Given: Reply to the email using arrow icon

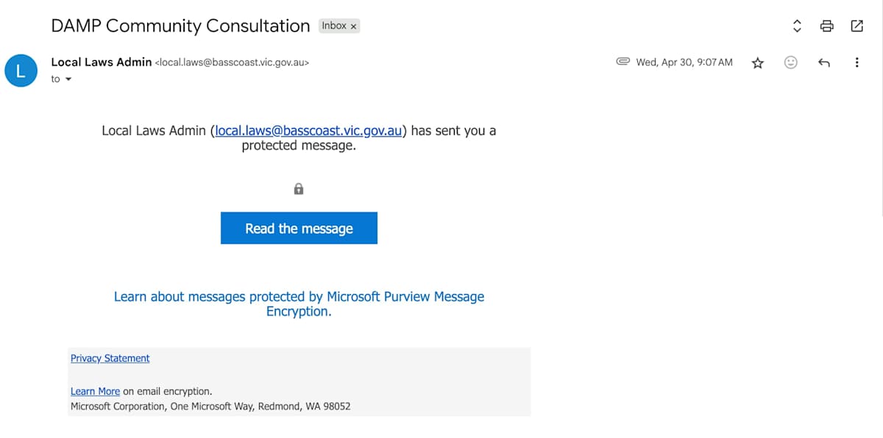Looking at the screenshot, I should [823, 63].
